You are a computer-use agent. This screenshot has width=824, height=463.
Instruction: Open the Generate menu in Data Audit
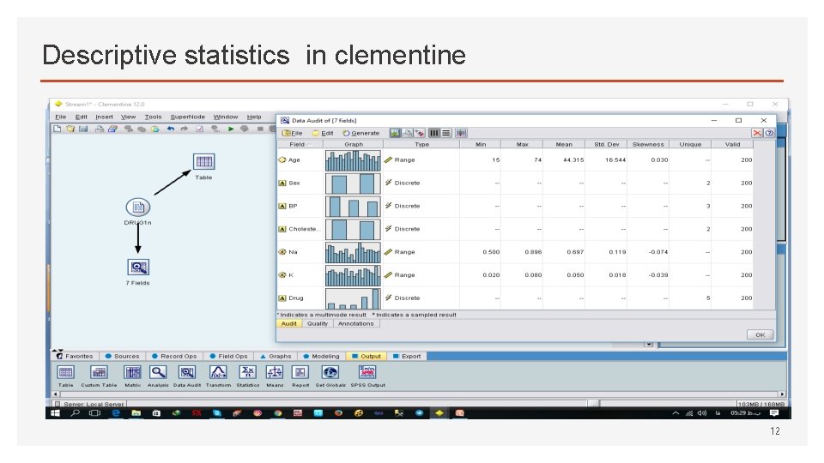pyautogui.click(x=361, y=133)
